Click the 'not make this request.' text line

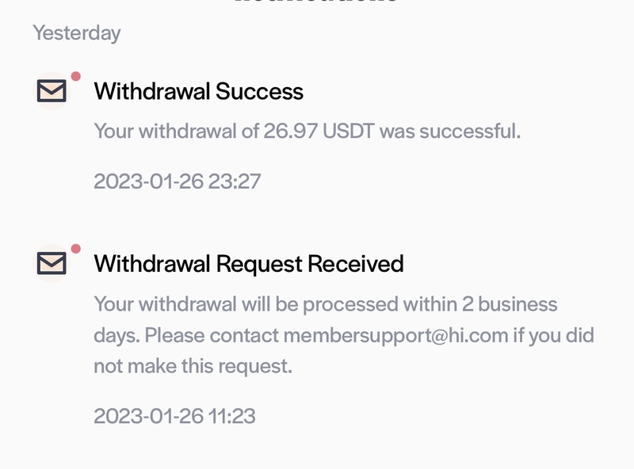tap(193, 366)
